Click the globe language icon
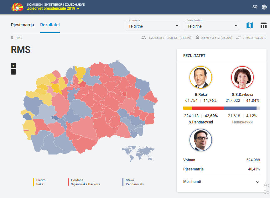This screenshot has height=198, width=270. tap(264, 7)
